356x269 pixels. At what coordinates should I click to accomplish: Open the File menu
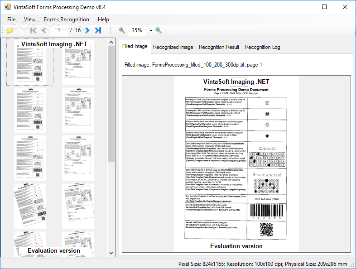[x=11, y=19]
